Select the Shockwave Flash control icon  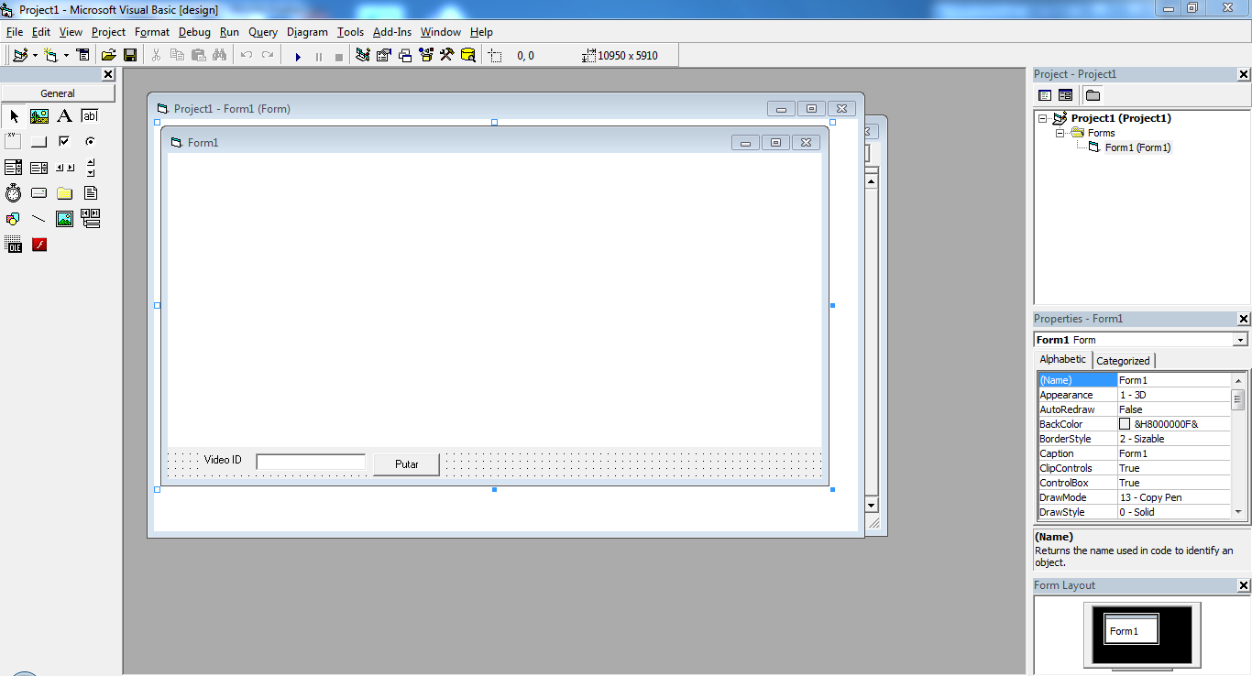38,244
